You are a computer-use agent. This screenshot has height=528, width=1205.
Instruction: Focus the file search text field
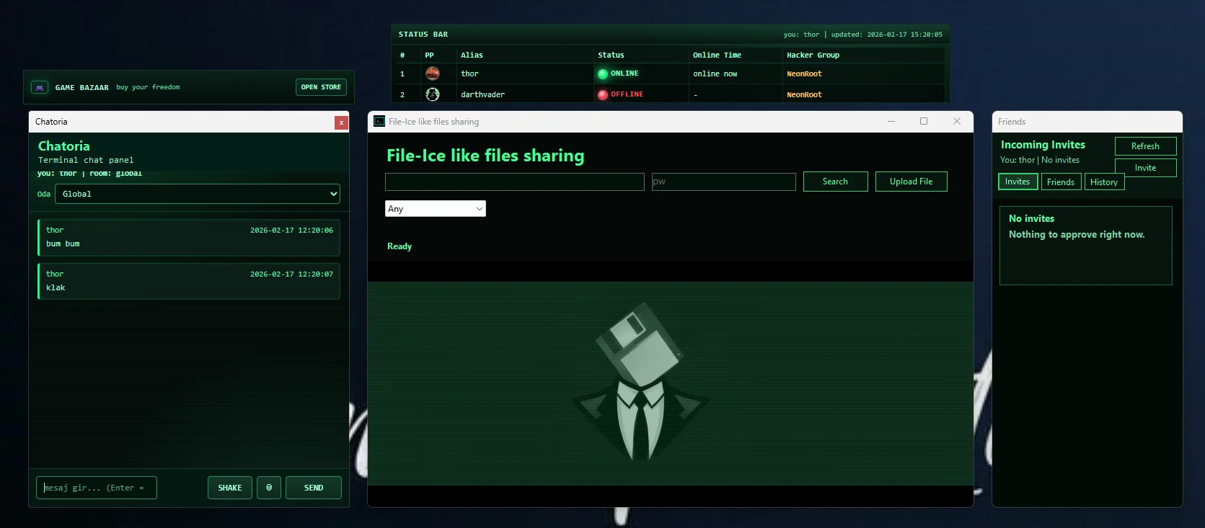515,182
